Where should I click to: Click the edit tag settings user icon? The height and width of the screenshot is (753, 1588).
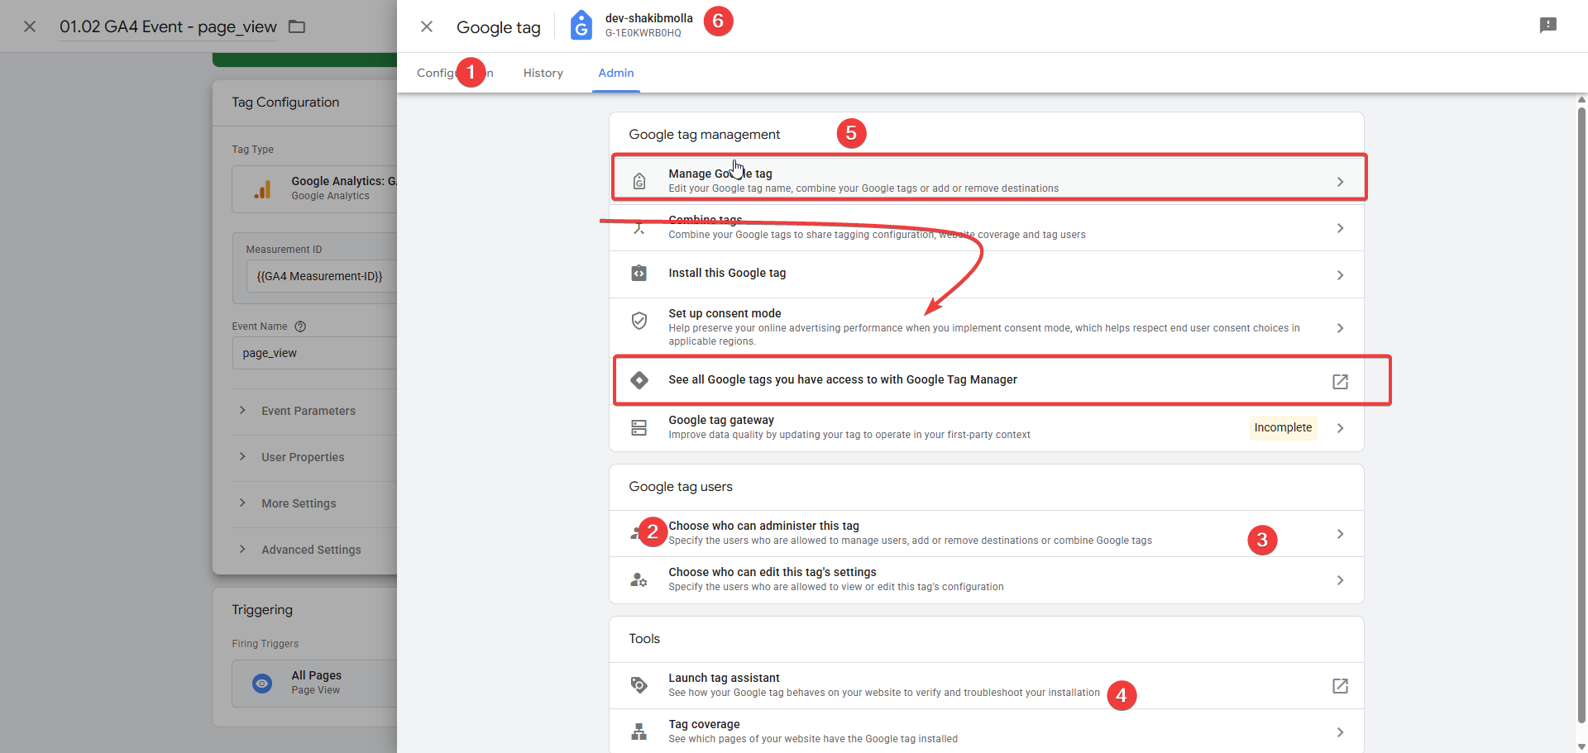639,579
